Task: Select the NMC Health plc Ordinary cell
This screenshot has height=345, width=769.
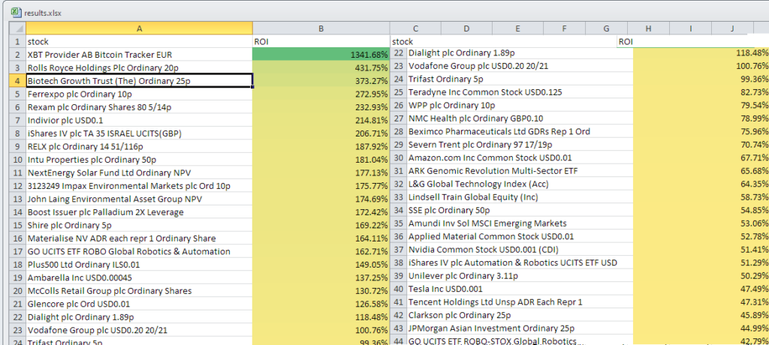Action: (520, 118)
